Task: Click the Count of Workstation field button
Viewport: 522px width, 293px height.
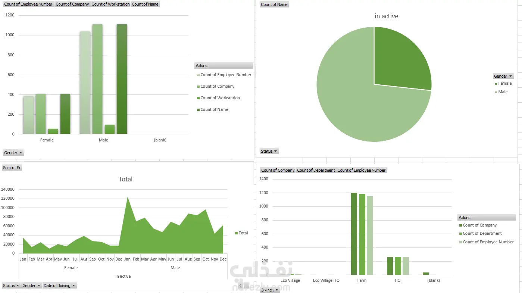Action: point(110,4)
